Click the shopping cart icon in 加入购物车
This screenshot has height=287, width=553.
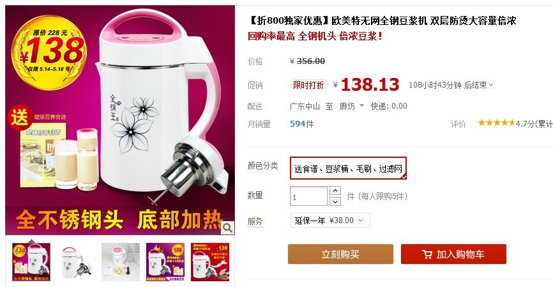(x=427, y=254)
